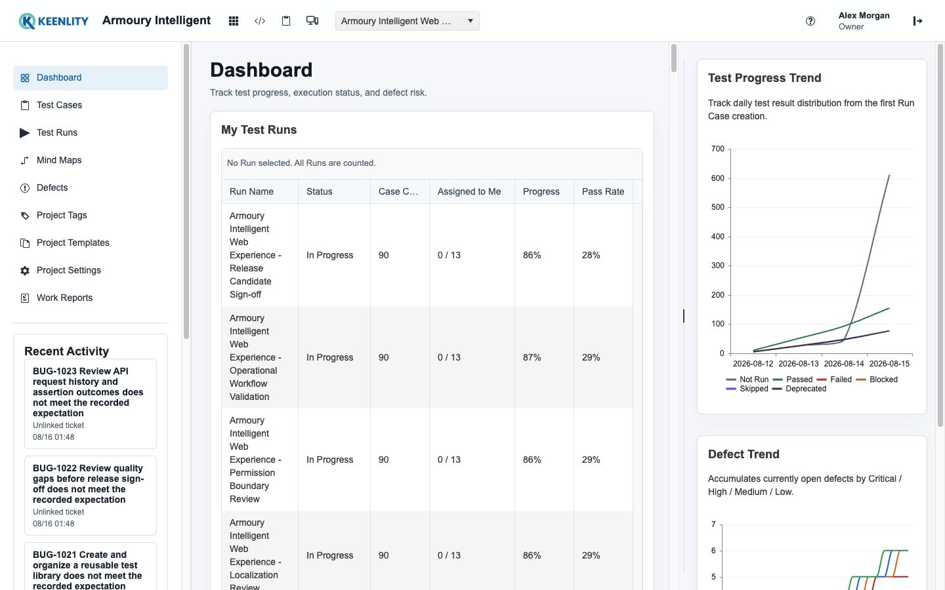The height and width of the screenshot is (590, 945).
Task: Click the Status column header
Action: pos(334,191)
